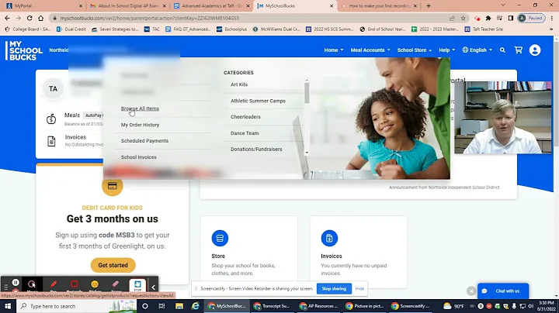The image size is (559, 313).
Task: Click the Screencastify extension icon in Chrome
Action: tap(477, 18)
